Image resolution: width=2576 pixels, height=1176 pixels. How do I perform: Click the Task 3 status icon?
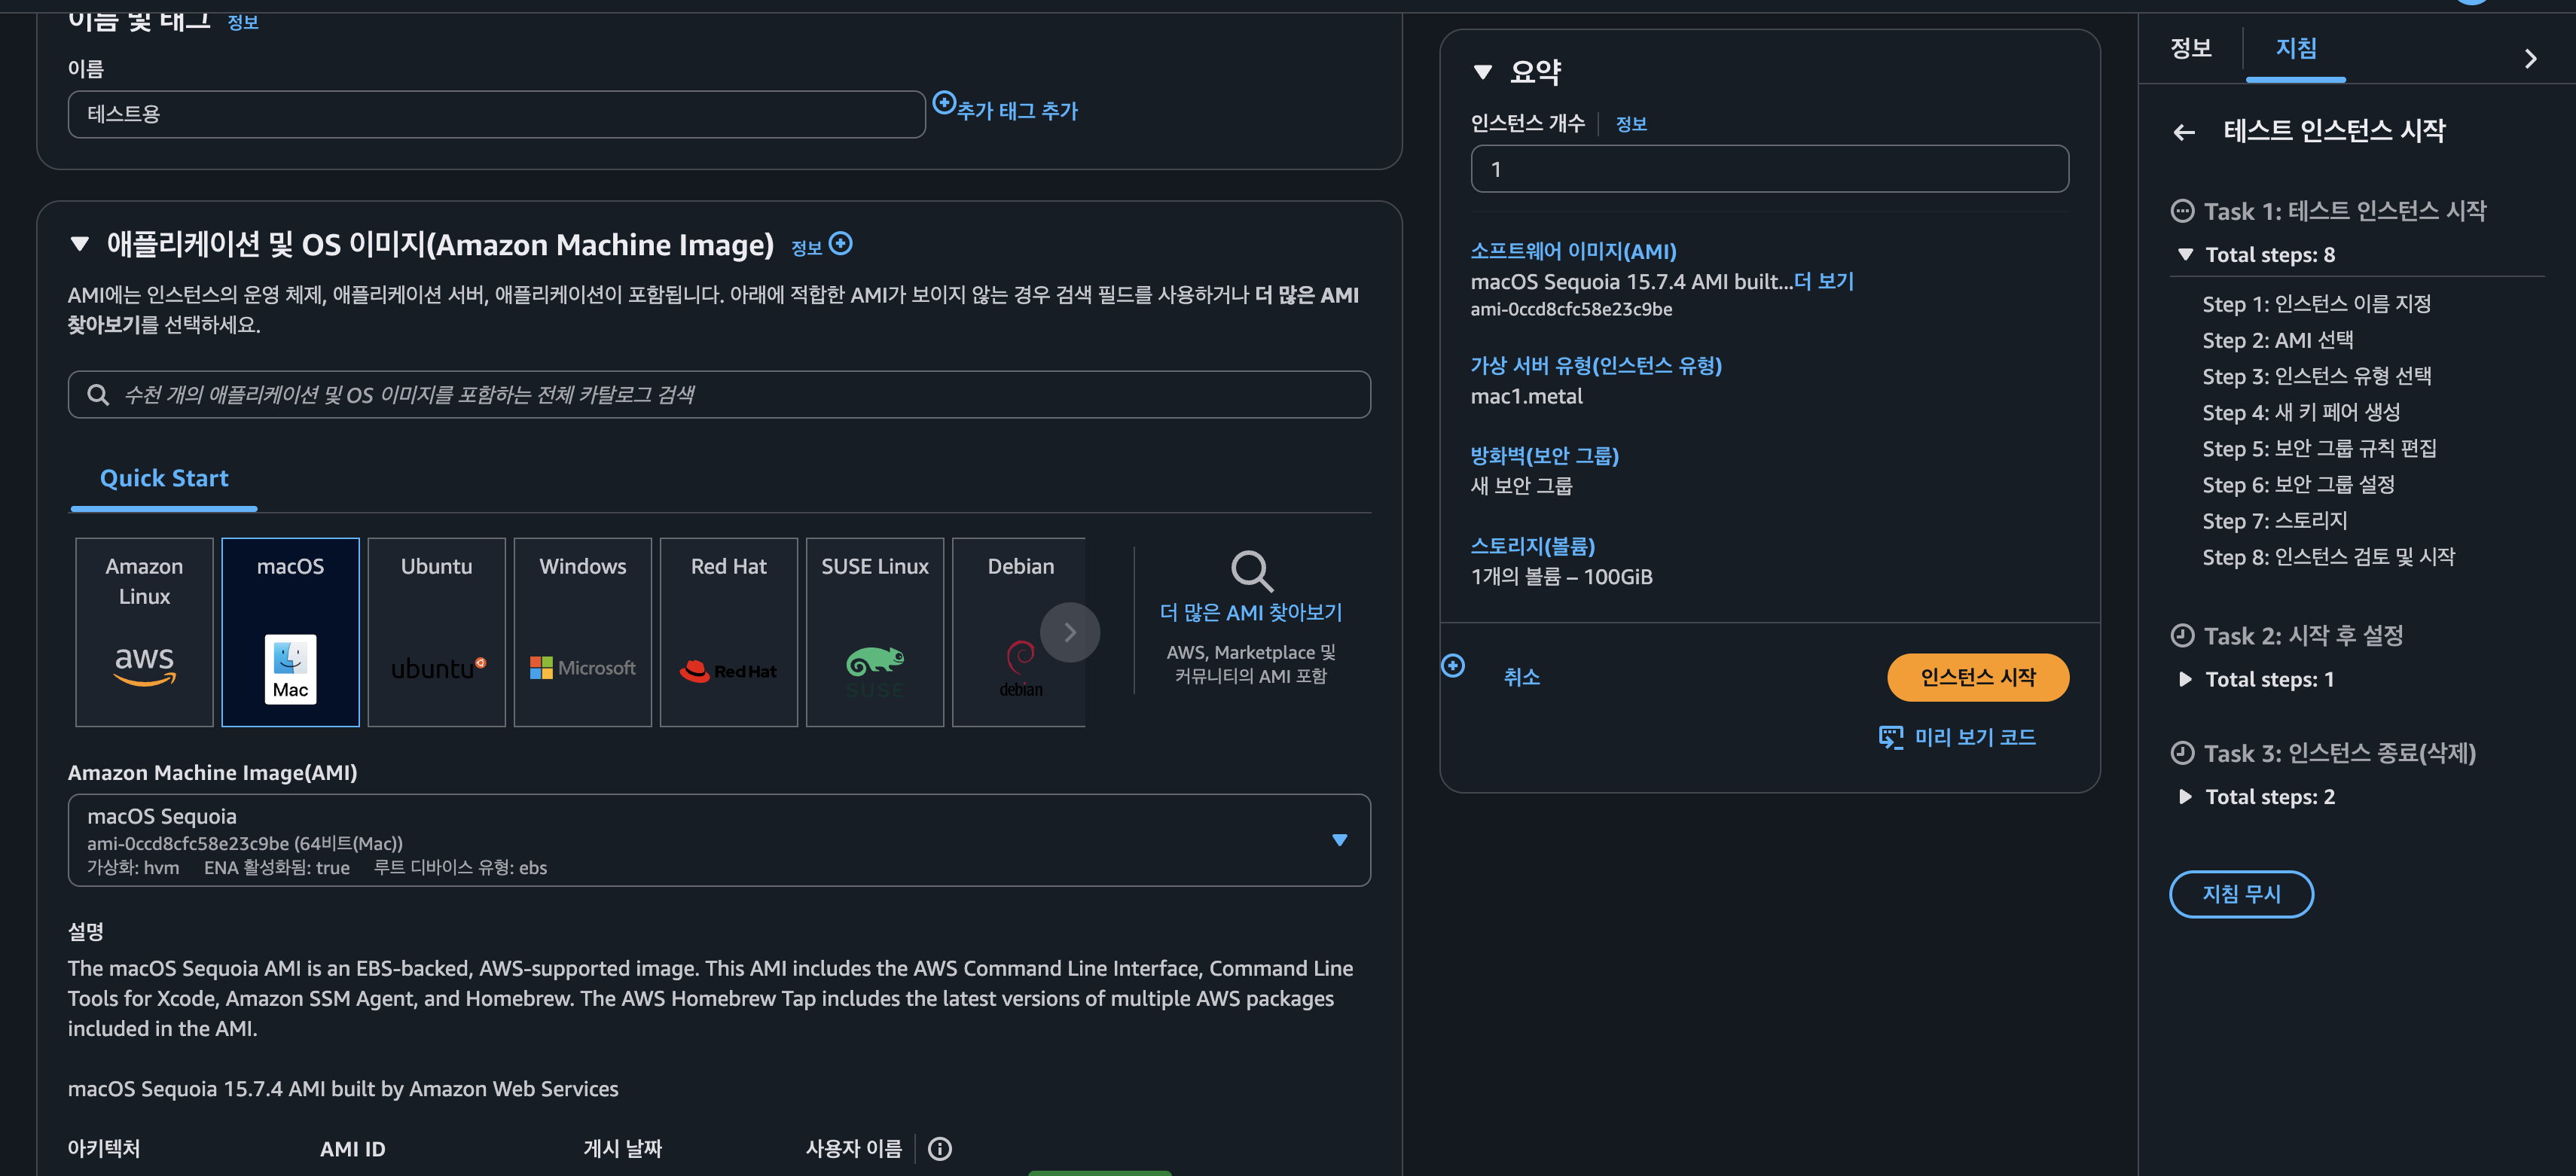click(2182, 754)
